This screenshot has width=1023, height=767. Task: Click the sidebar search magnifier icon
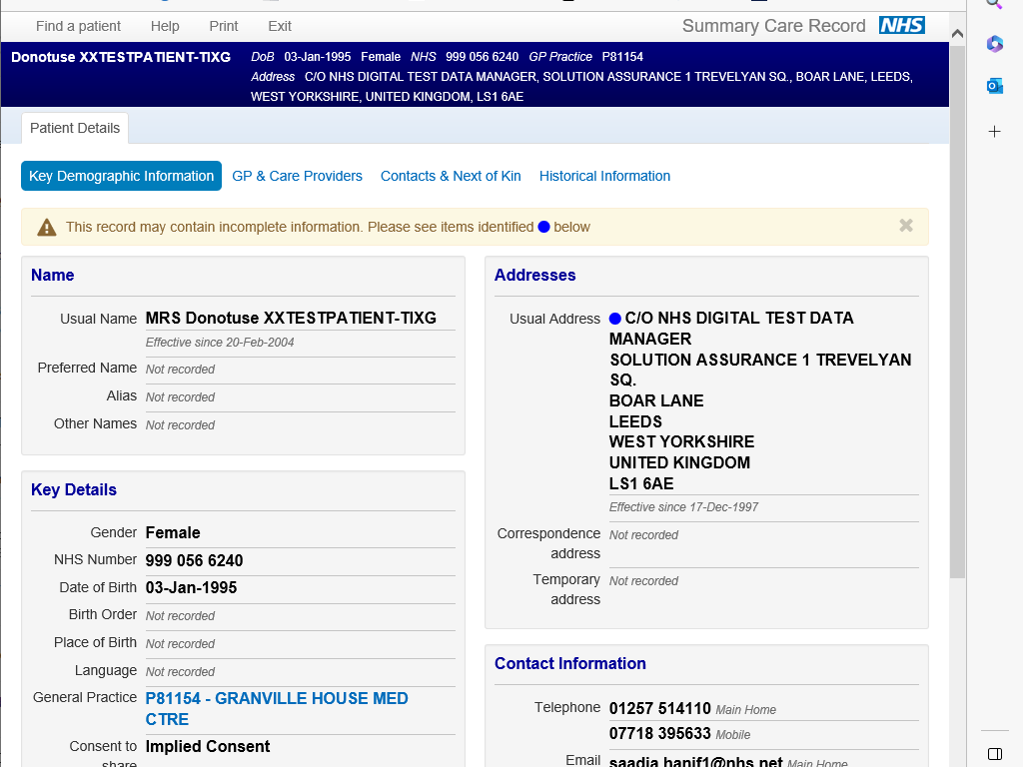coord(994,3)
